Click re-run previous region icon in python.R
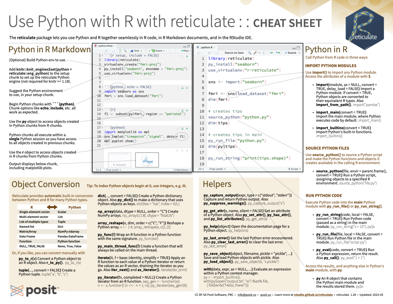 (x=278, y=53)
